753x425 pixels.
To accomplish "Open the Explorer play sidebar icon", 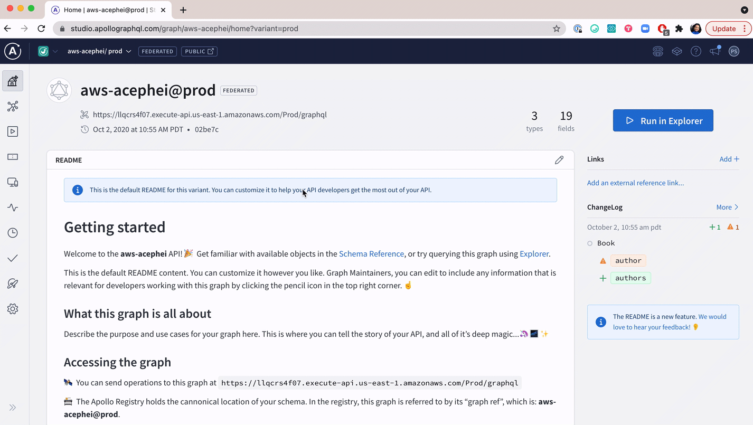I will [x=13, y=131].
